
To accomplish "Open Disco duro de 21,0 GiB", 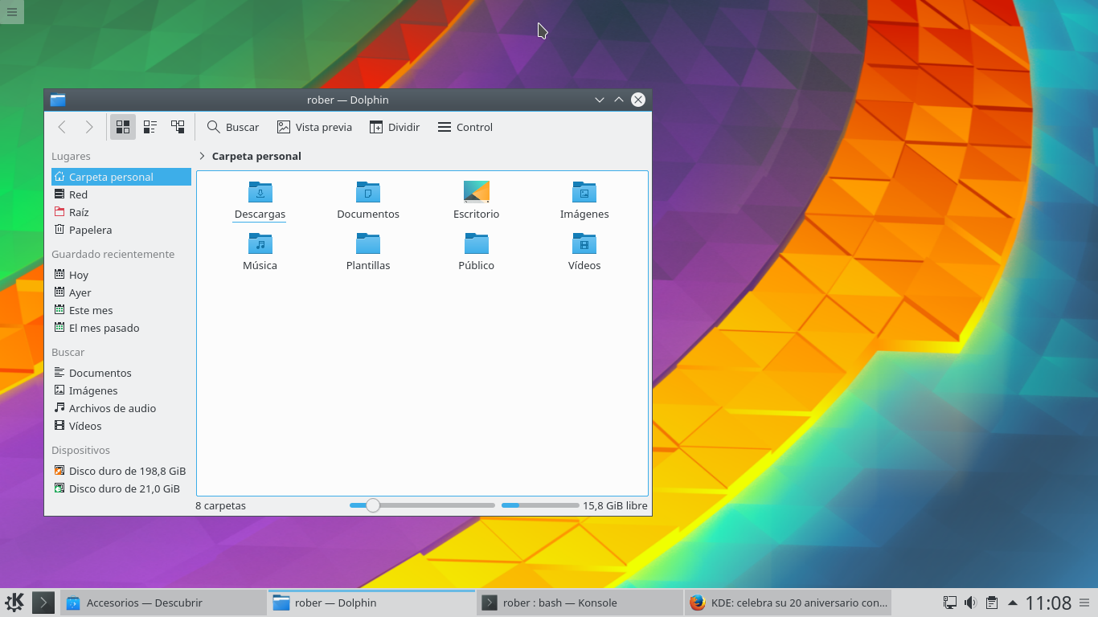I will [x=121, y=488].
